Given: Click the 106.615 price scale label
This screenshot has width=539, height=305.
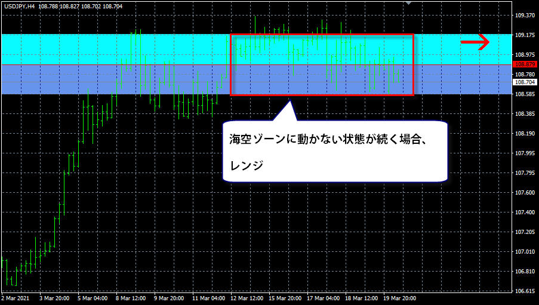Looking at the screenshot, I should pos(525,291).
